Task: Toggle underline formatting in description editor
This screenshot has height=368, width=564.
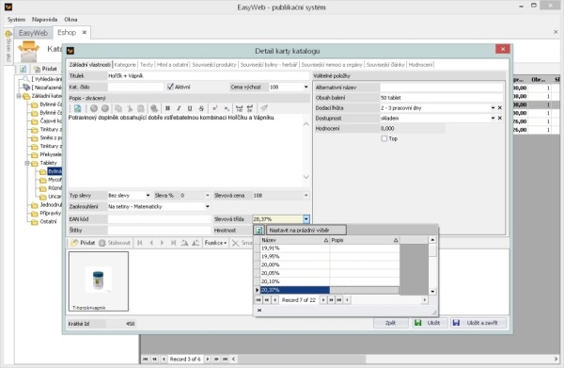Action: [190, 108]
